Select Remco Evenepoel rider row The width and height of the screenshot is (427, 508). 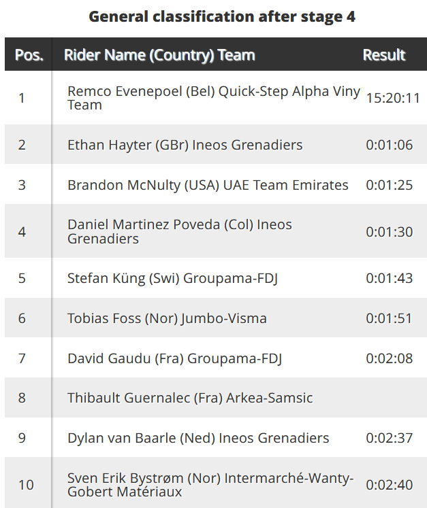pos(213,98)
